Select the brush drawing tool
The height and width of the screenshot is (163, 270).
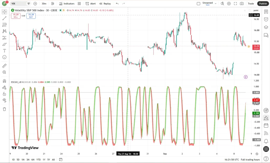click(4, 44)
